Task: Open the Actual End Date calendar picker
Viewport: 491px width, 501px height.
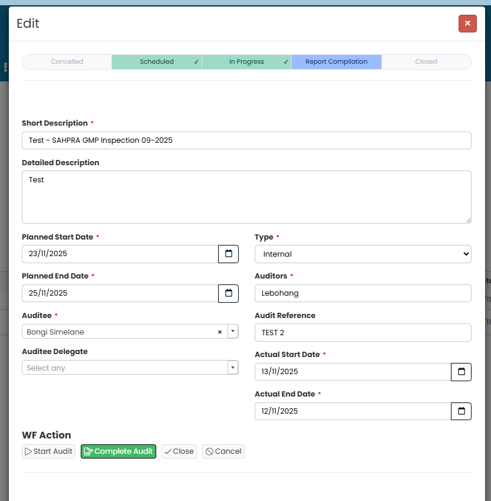Action: pos(461,411)
